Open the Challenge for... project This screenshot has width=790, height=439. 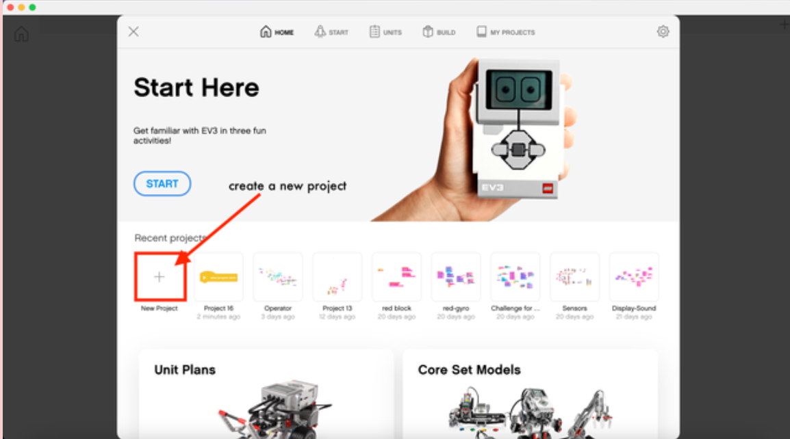tap(515, 277)
